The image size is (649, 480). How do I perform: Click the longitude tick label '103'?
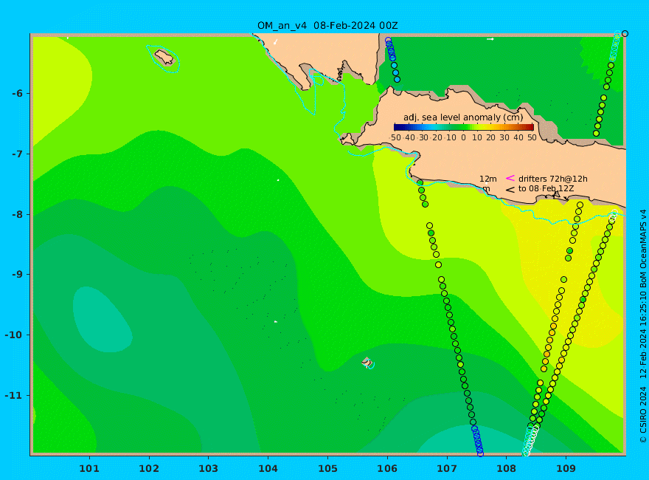point(208,469)
